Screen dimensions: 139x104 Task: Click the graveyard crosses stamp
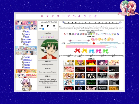pos(102,82)
